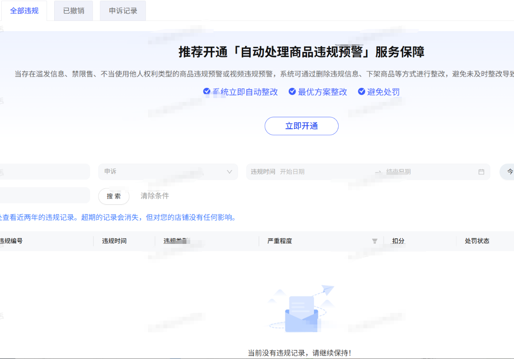
Task: Click the checkmark icon beside 避免处罚
Action: pyautogui.click(x=361, y=92)
